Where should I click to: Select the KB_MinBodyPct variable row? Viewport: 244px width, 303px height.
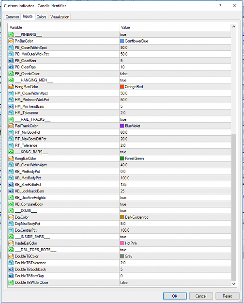119,172
